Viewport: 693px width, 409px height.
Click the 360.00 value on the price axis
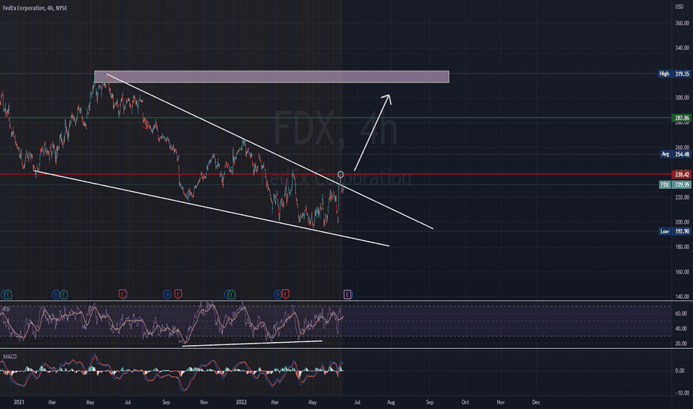(682, 23)
